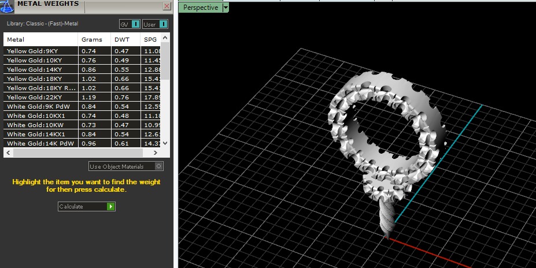536x268 pixels.
Task: Sort by the Grams column header
Action: tap(94, 40)
